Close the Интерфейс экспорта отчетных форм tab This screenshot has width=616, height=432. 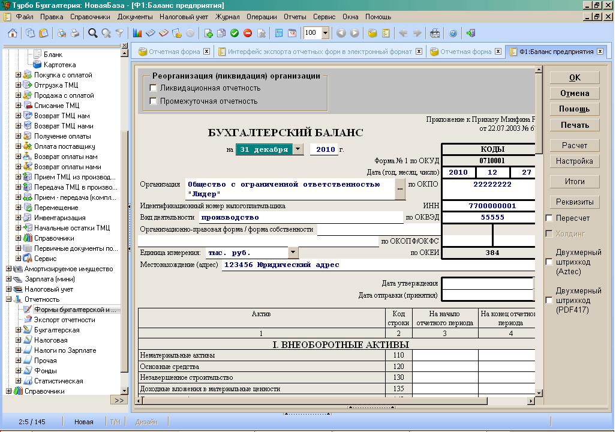pos(419,52)
